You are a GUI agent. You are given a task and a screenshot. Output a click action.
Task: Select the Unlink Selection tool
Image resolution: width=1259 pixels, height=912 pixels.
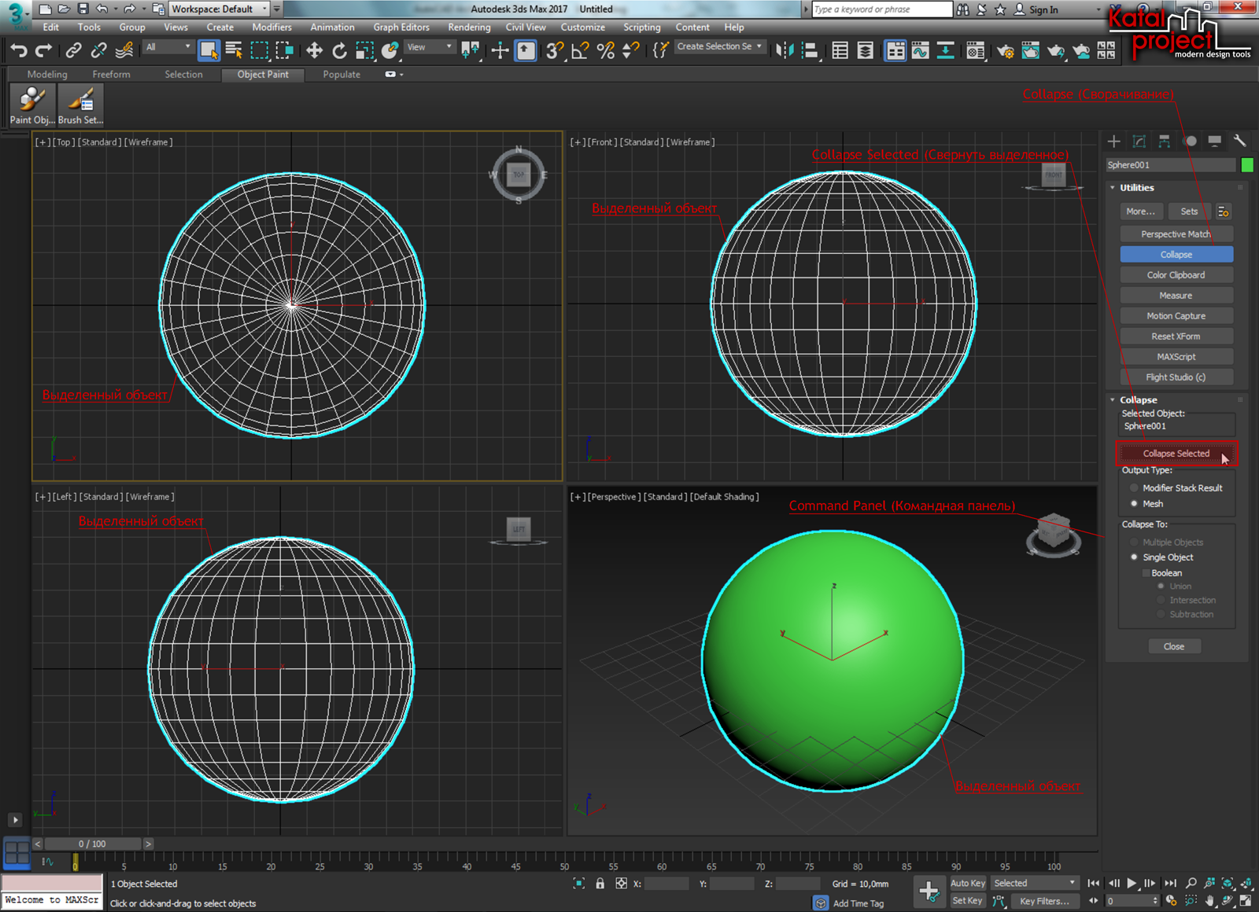click(x=98, y=50)
